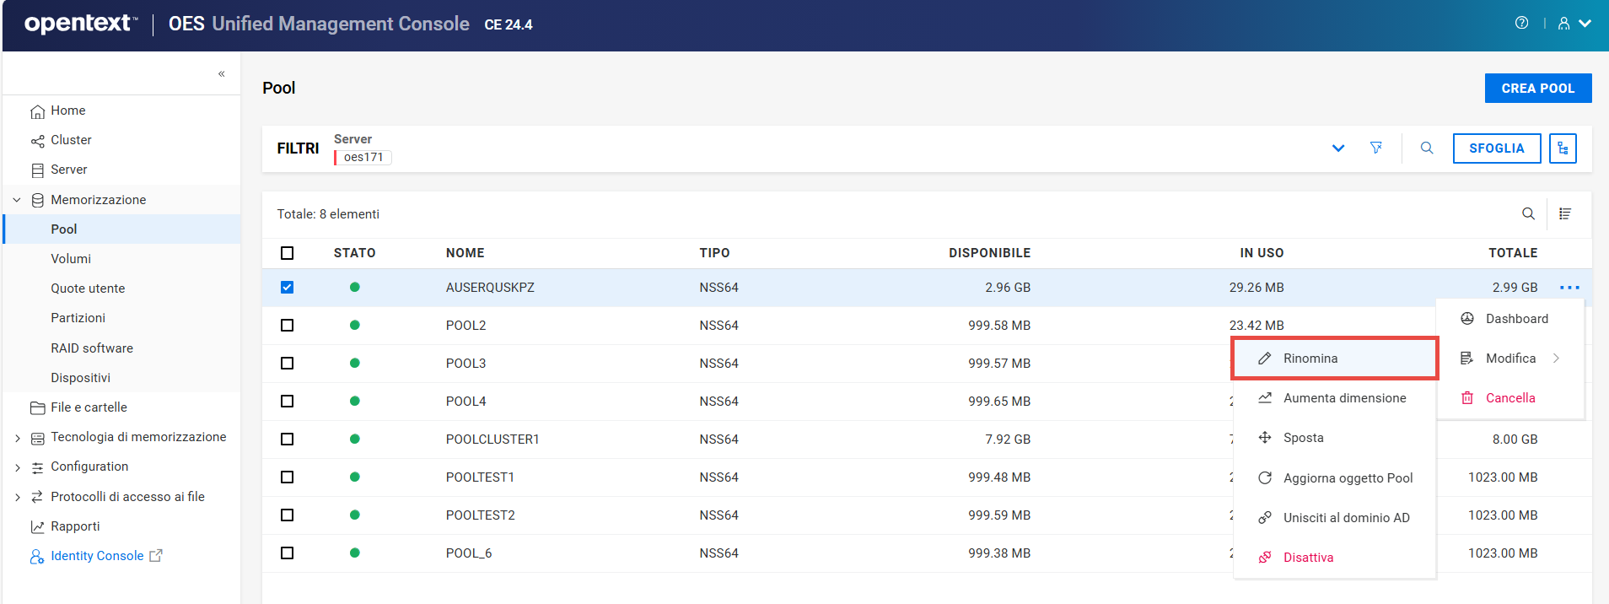1609x604 pixels.
Task: Click the table search magnifier icon
Action: 1528,214
